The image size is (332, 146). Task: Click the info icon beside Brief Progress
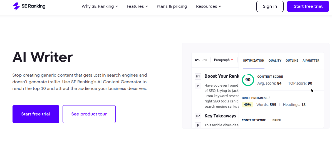tap(269, 98)
